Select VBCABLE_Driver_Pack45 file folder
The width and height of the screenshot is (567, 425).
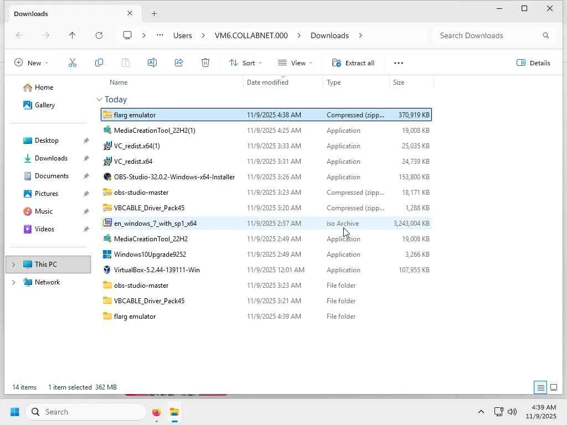pos(266,300)
